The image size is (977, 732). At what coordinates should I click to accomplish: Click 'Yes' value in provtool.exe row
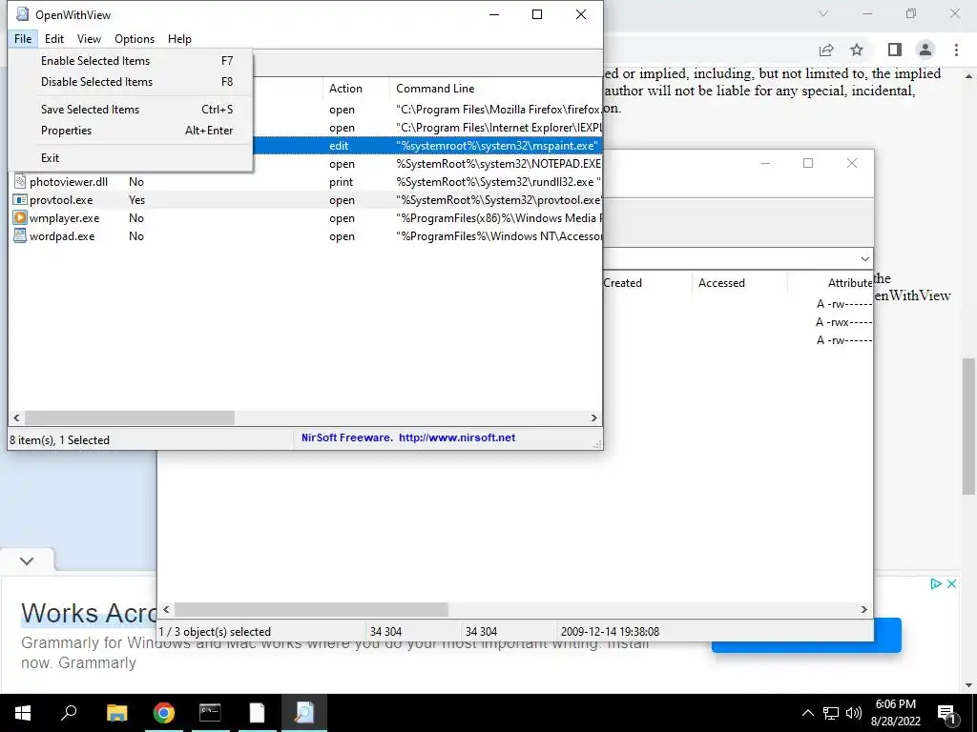pyautogui.click(x=136, y=200)
